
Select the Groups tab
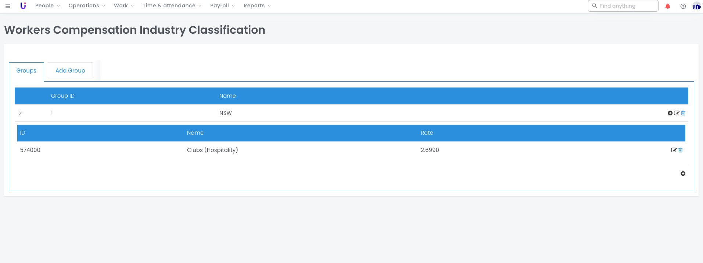[x=26, y=71]
